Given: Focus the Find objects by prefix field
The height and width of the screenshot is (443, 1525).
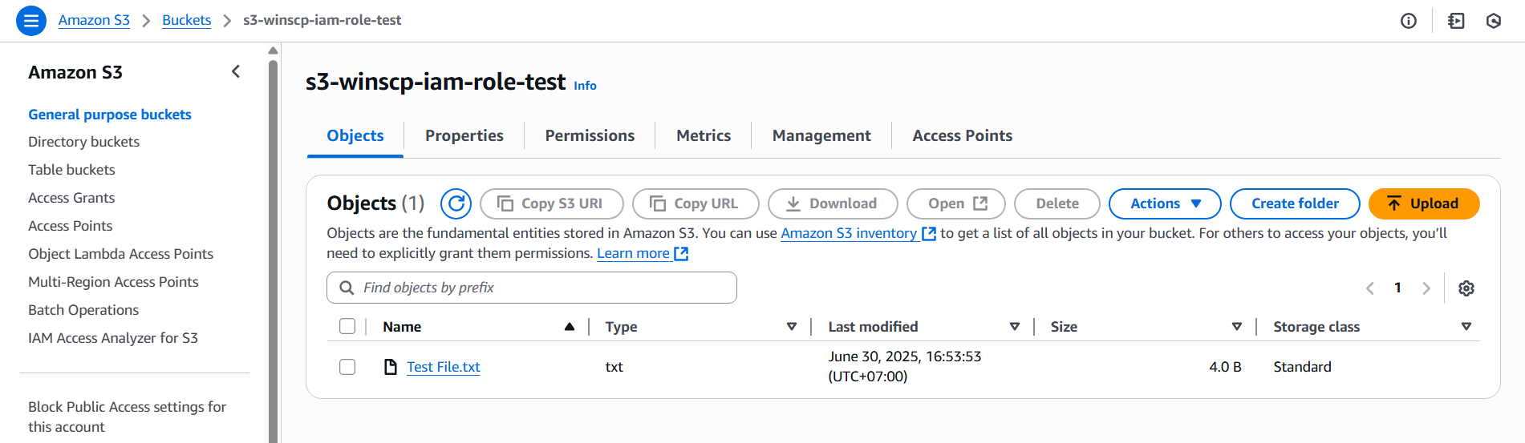Looking at the screenshot, I should (x=532, y=288).
